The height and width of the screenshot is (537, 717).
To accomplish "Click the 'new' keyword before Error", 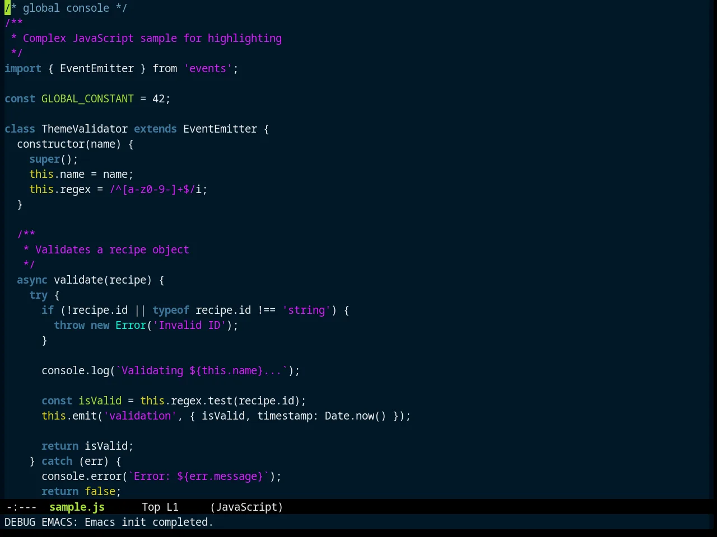I will [100, 325].
